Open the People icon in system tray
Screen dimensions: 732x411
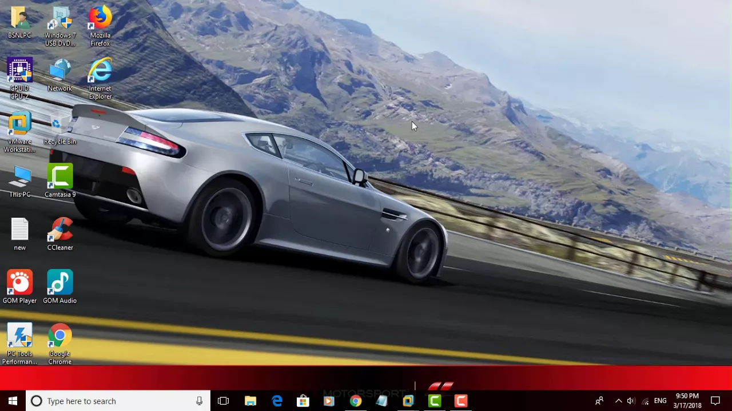[599, 401]
